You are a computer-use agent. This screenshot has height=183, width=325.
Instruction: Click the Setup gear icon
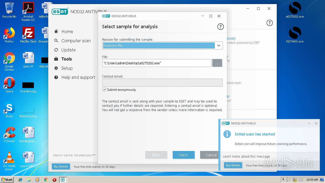click(x=56, y=68)
